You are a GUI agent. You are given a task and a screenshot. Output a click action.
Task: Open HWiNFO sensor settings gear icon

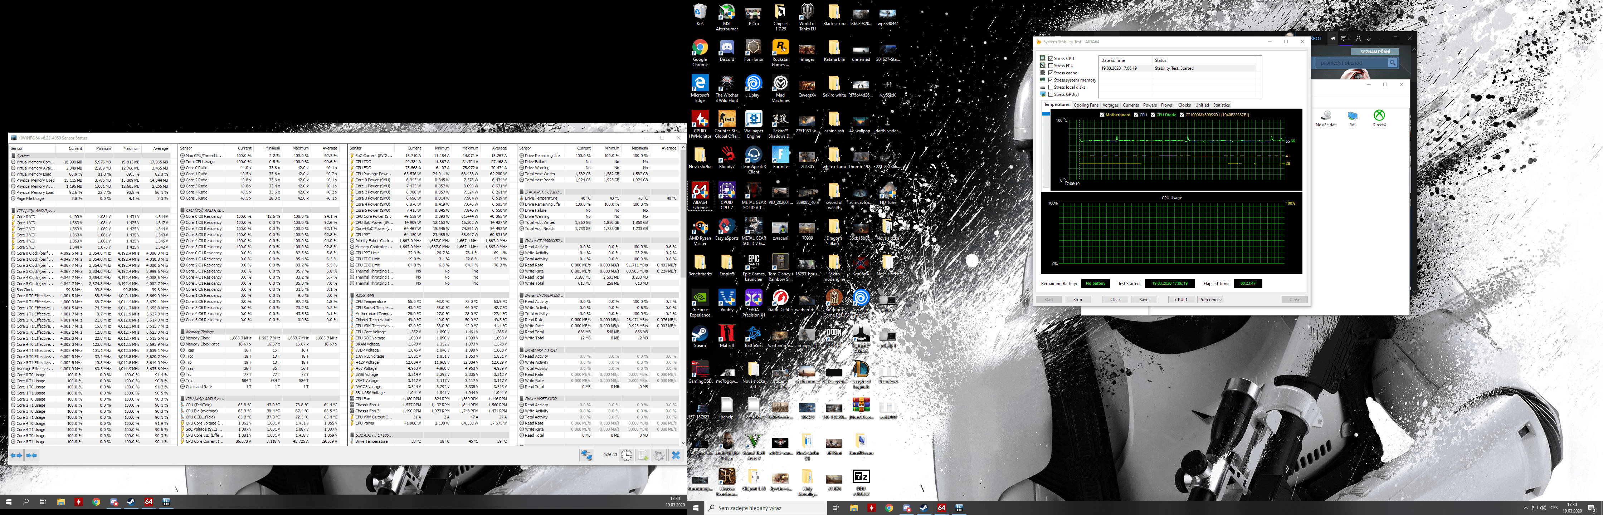click(x=659, y=455)
